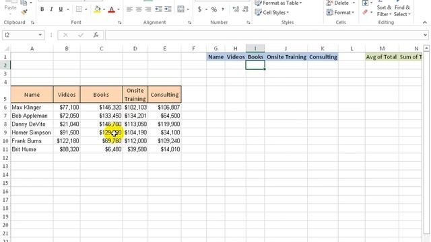The image size is (431, 242).
Task: Click cell containing $122,180
Action: point(67,141)
